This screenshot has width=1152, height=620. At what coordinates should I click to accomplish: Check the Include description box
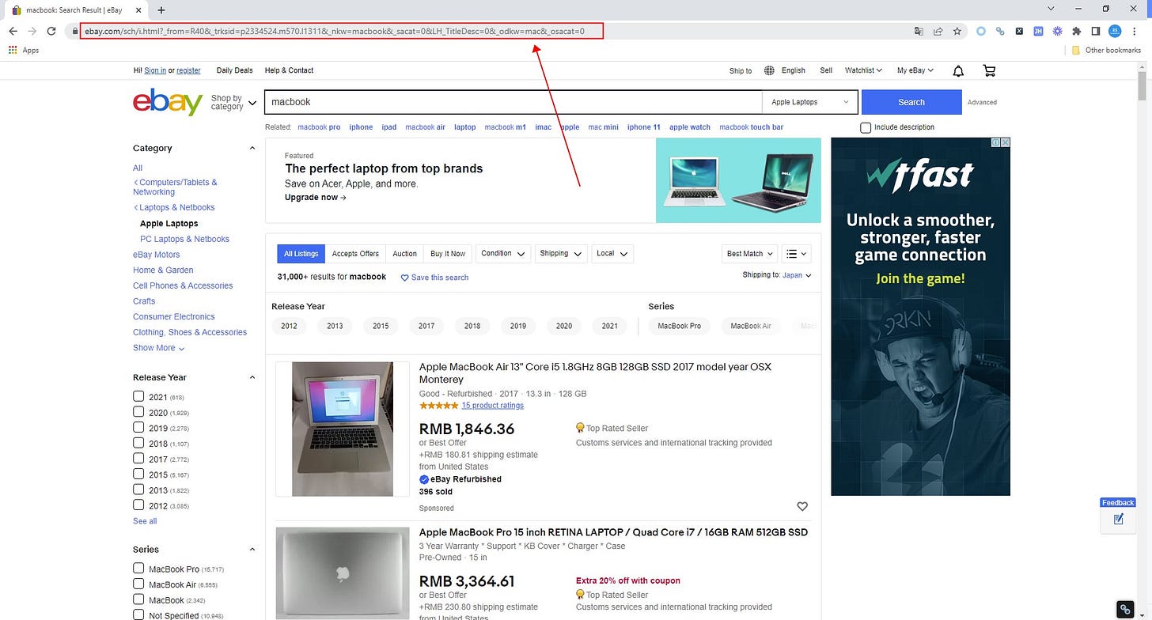click(866, 127)
